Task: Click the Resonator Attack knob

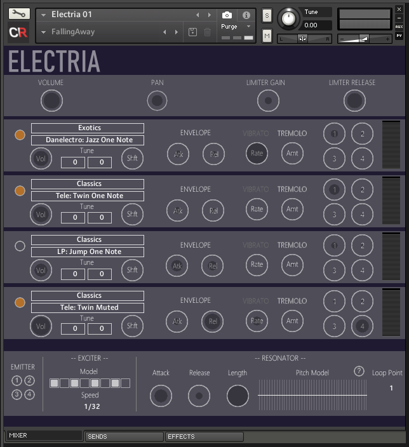Action: click(161, 396)
